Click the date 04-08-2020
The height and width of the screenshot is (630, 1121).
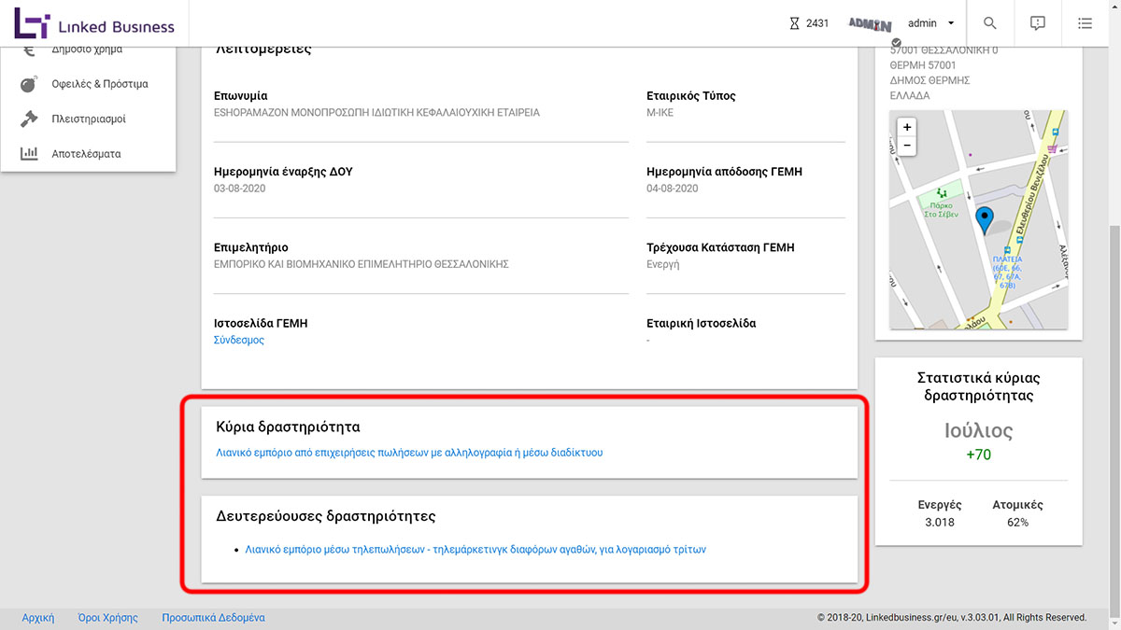click(673, 189)
